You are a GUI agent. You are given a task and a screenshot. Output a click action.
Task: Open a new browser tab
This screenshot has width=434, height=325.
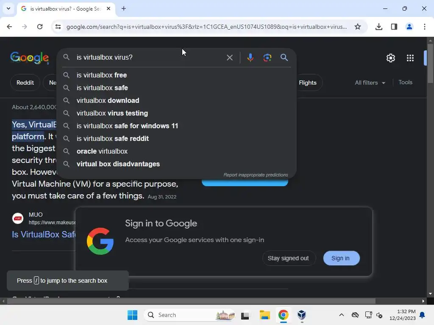(124, 8)
